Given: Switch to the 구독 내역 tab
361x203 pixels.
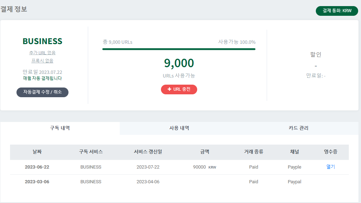Looking at the screenshot, I should 60,128.
